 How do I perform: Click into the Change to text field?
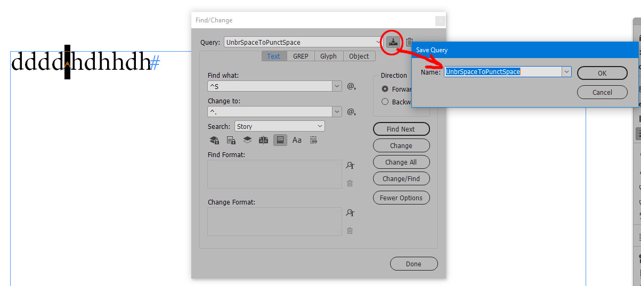pos(270,111)
